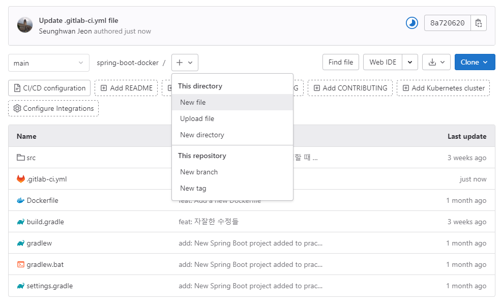Open the gradlew.bat row's commit message link

pos(250,264)
